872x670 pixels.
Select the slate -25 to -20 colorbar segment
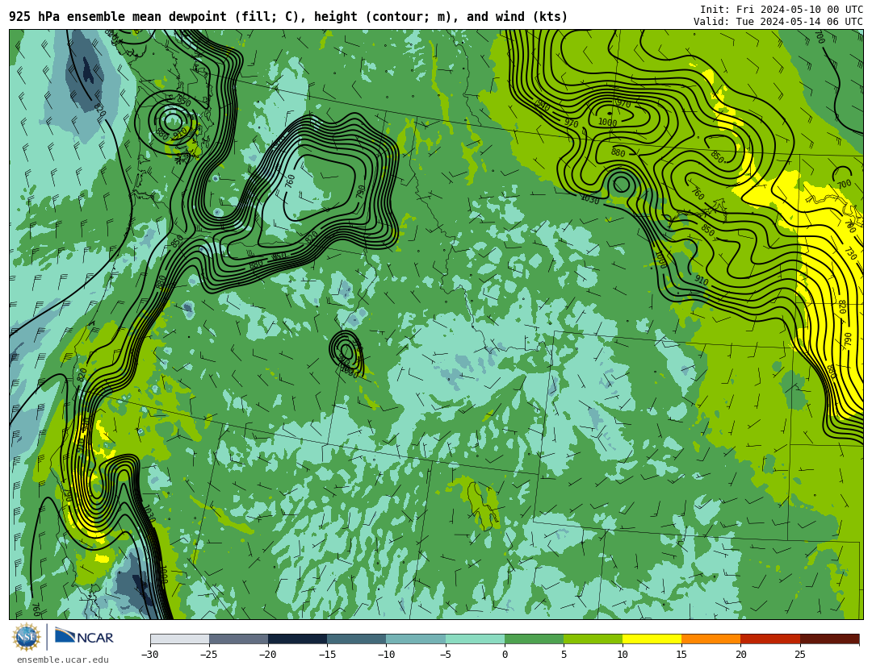point(238,639)
